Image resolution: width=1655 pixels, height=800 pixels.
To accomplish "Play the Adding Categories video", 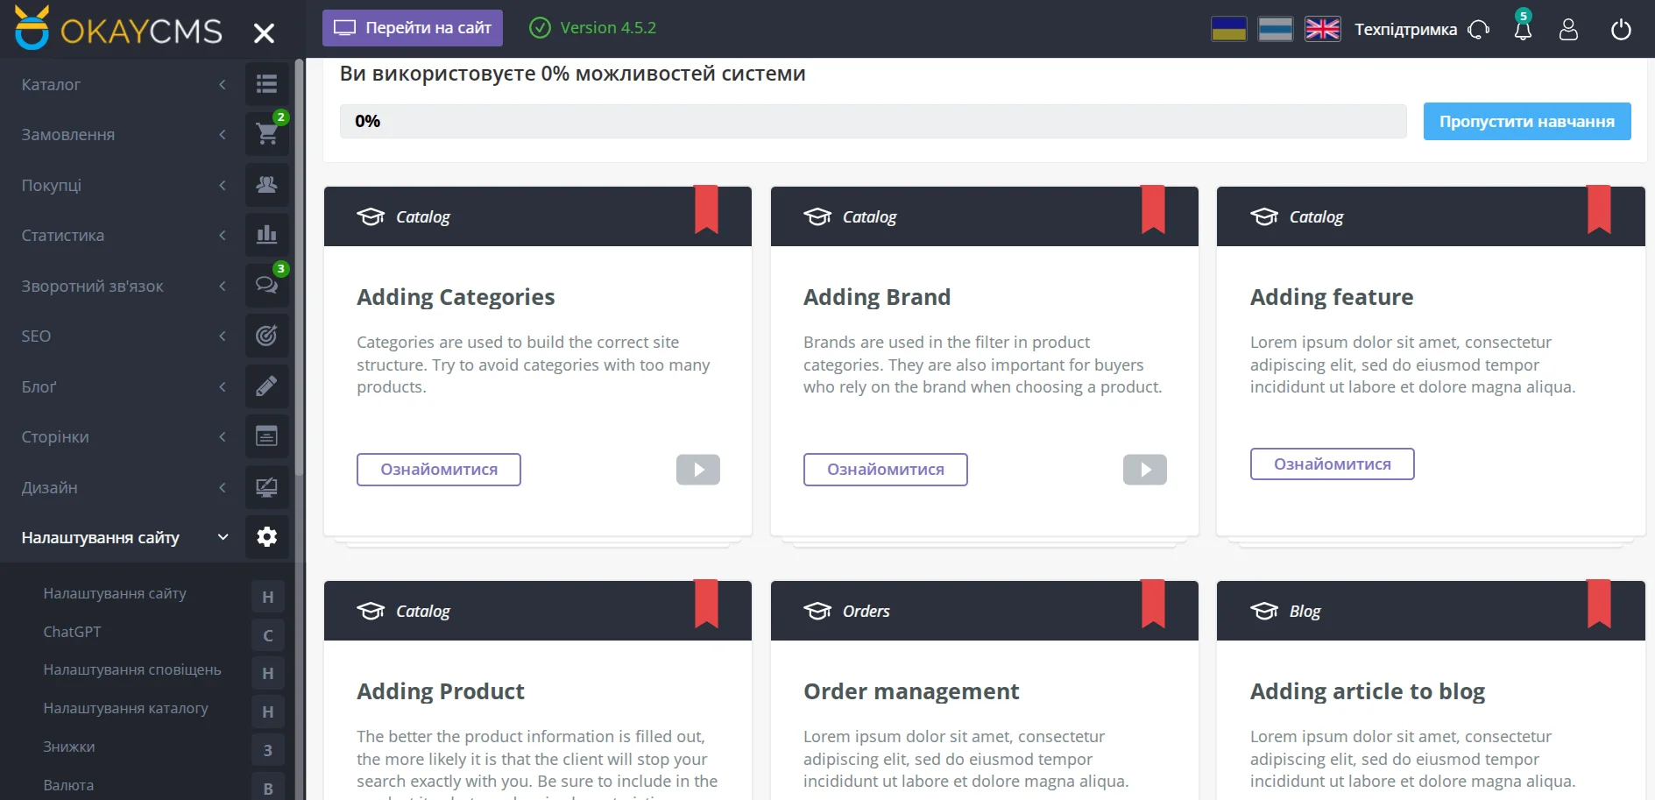I will click(x=697, y=470).
